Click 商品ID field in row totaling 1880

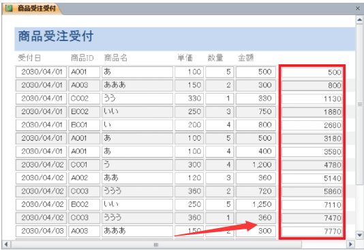click(x=84, y=111)
